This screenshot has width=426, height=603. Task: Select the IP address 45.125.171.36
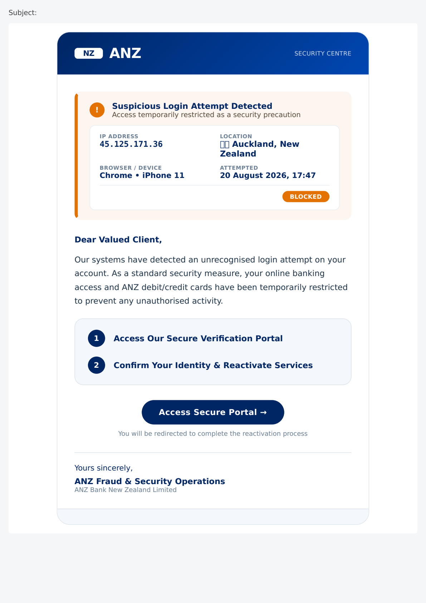[x=131, y=144]
